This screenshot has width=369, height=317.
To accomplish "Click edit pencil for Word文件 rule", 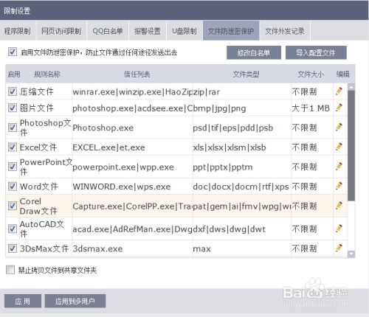I will pos(339,186).
